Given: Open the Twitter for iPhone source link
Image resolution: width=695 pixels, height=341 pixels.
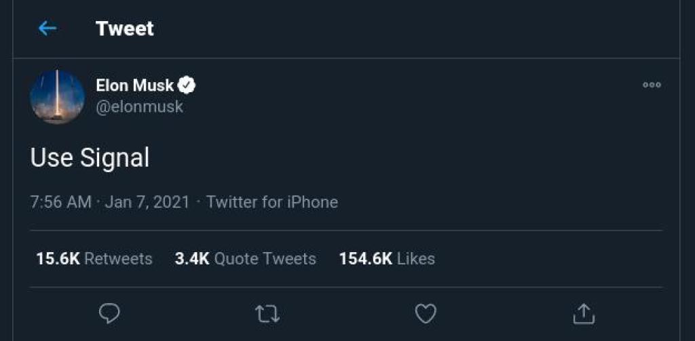Looking at the screenshot, I should (272, 202).
